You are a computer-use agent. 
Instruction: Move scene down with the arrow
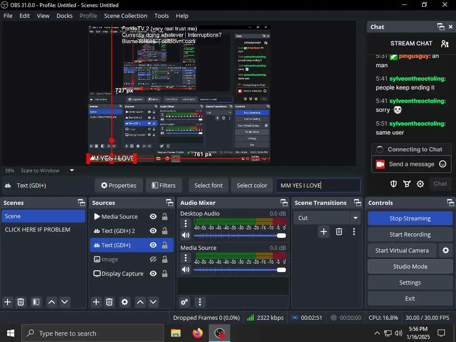click(x=65, y=302)
